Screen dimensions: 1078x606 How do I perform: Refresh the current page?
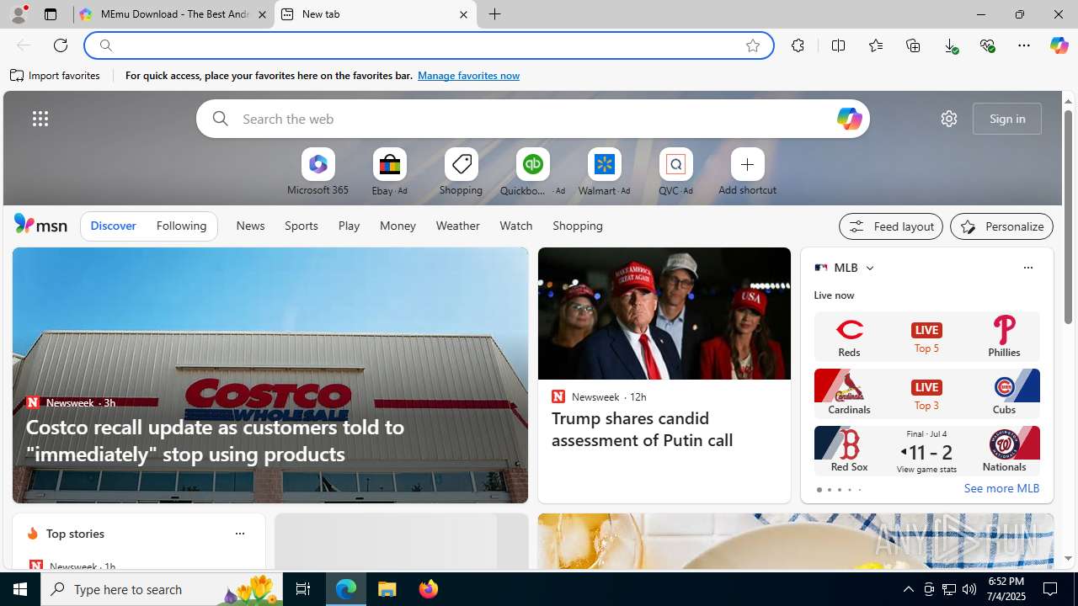pos(61,45)
